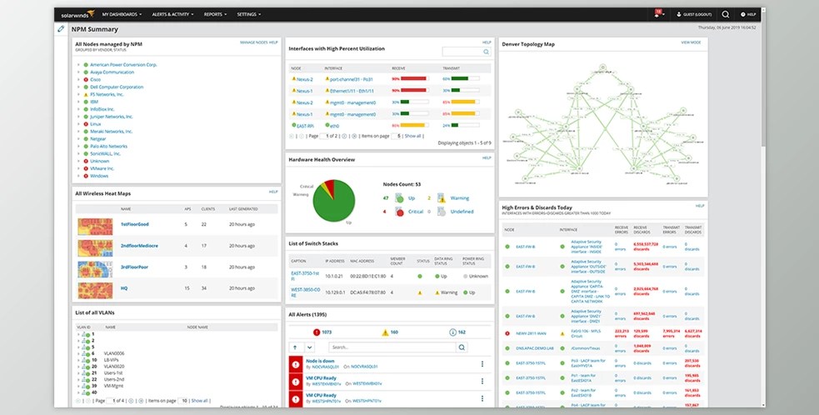
Task: Open Nexus-2 port-channel31 interface link
Action: tap(352, 79)
